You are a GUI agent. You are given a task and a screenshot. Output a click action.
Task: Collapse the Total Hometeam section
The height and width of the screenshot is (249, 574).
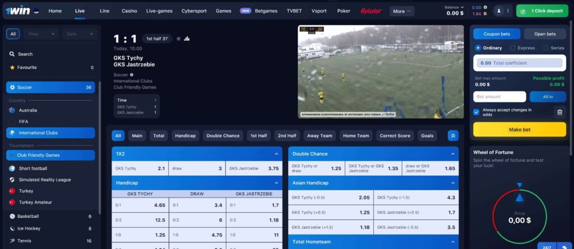click(x=453, y=242)
